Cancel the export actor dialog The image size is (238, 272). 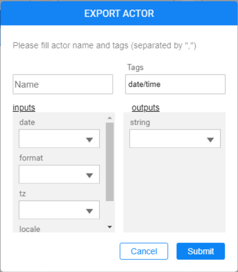[144, 251]
